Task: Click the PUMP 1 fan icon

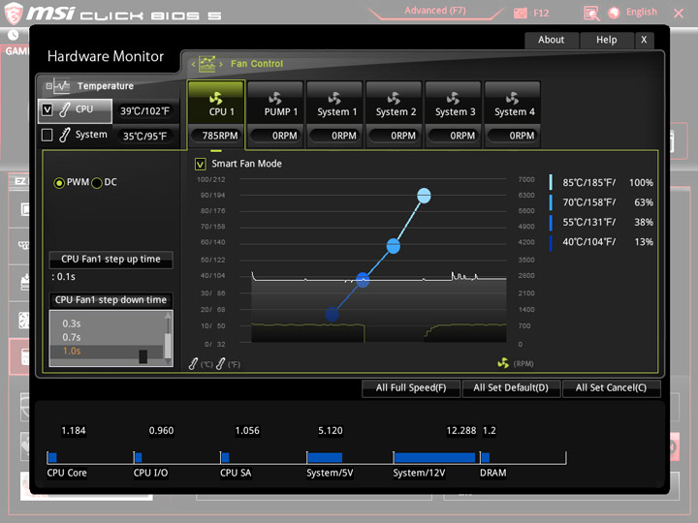Action: [275, 98]
